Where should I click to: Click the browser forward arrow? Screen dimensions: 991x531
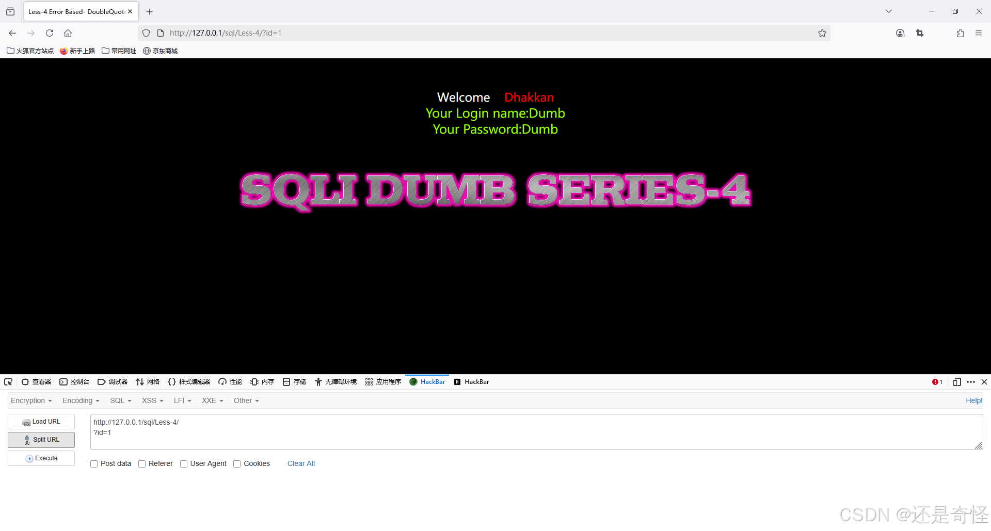pos(31,33)
